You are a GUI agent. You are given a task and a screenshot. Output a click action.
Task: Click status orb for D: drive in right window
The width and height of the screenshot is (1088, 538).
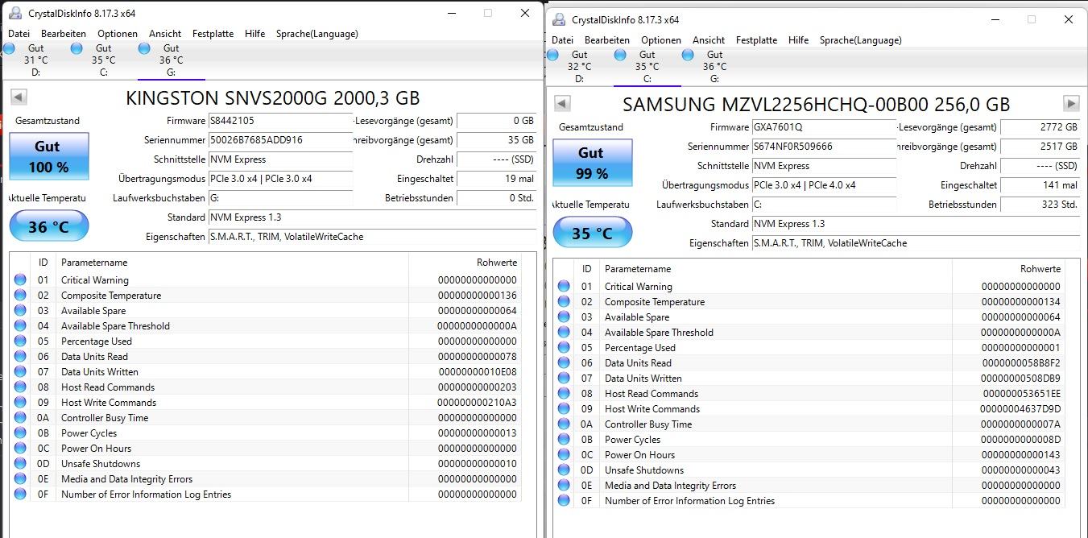(x=552, y=55)
